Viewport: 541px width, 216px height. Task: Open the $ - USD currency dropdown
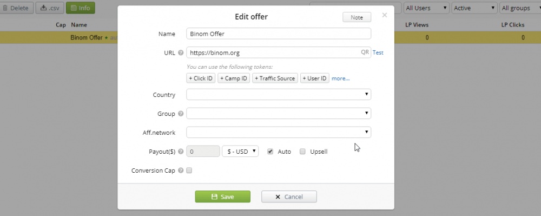click(x=240, y=152)
